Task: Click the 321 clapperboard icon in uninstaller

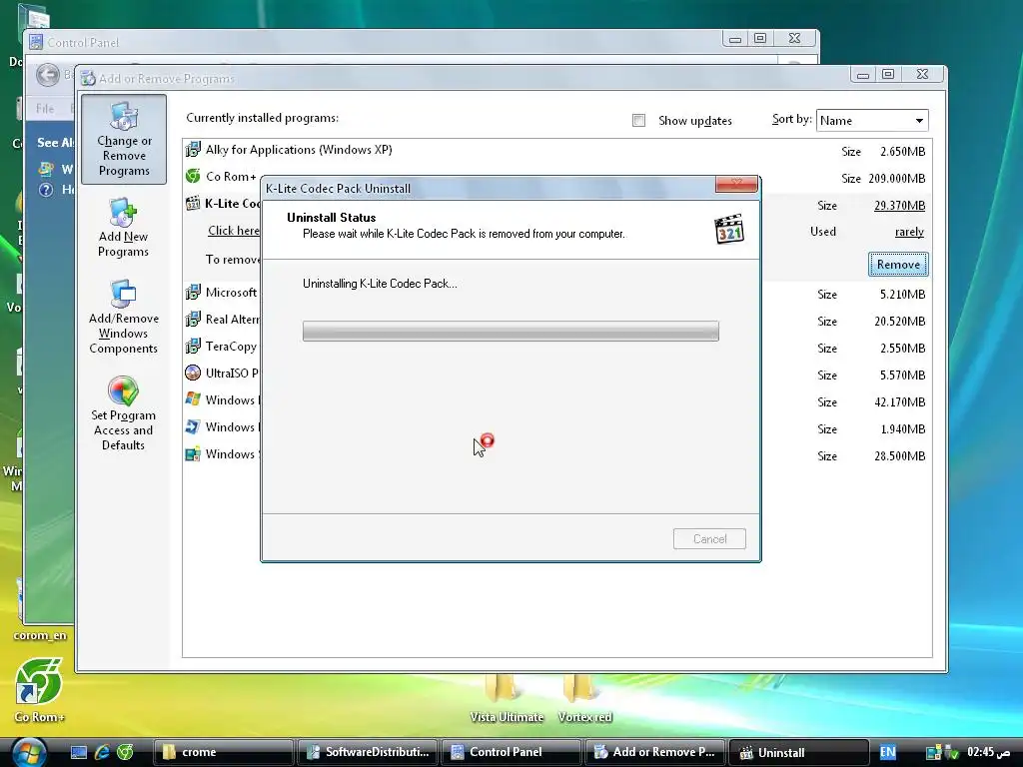Action: pos(729,229)
